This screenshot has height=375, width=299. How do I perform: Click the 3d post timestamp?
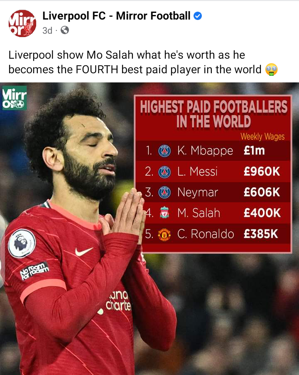[x=47, y=30]
